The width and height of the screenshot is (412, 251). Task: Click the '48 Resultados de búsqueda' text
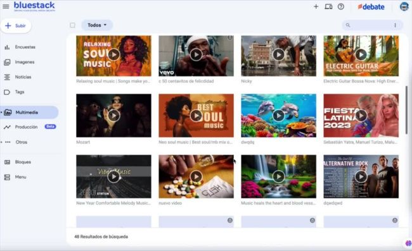(101, 236)
